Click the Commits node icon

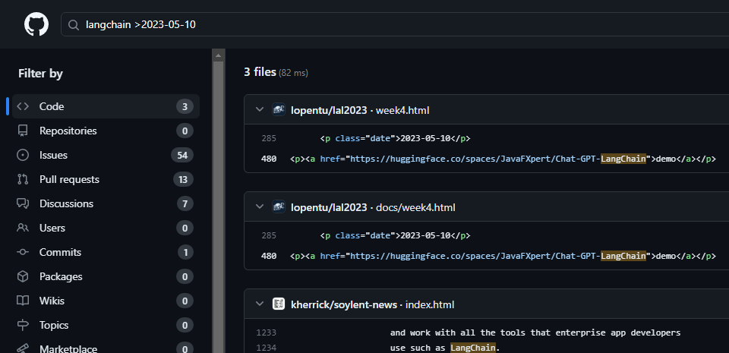pyautogui.click(x=23, y=252)
